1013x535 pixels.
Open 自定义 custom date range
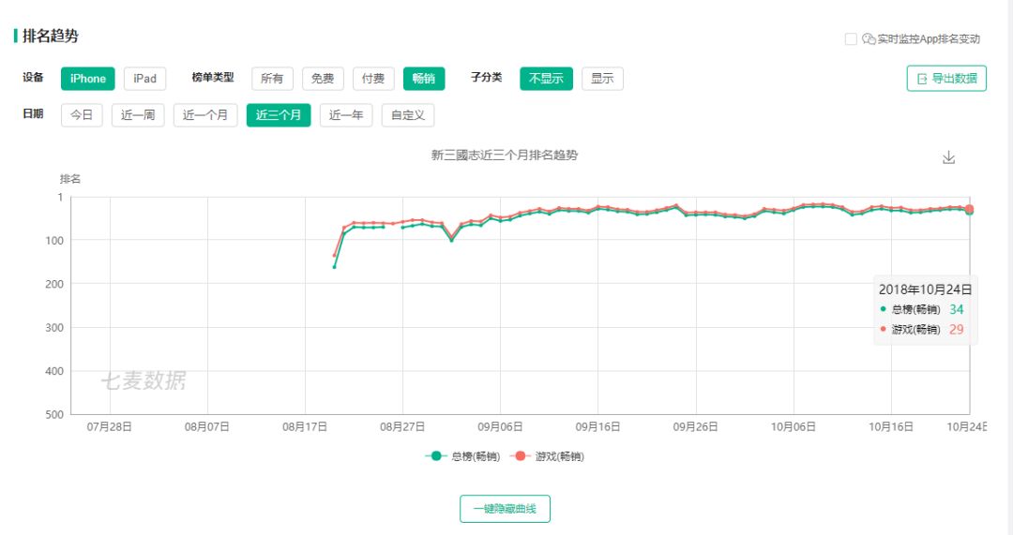408,115
